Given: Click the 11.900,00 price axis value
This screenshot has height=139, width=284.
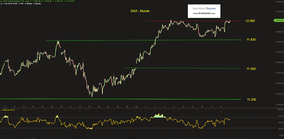Looking at the screenshot, I should (x=279, y=32).
